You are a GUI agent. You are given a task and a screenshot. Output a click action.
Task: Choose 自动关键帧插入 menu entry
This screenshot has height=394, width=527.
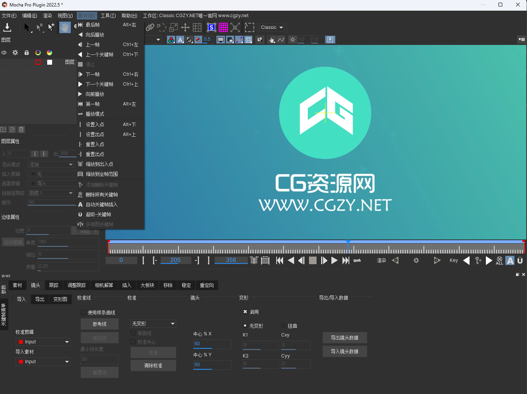[x=110, y=204]
